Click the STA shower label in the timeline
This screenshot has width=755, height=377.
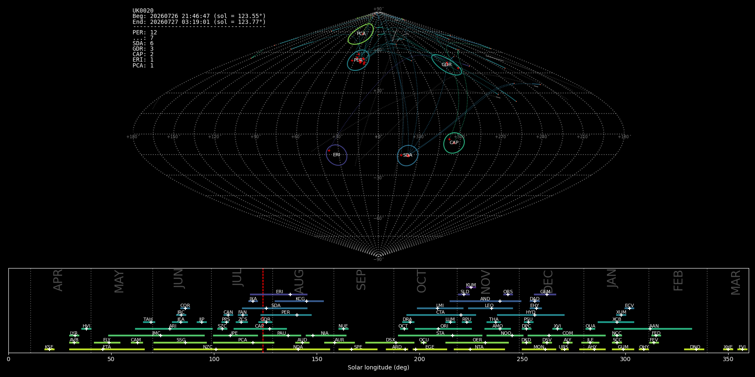point(440,333)
